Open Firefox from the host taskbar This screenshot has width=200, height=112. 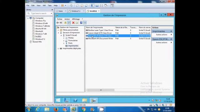56,109
